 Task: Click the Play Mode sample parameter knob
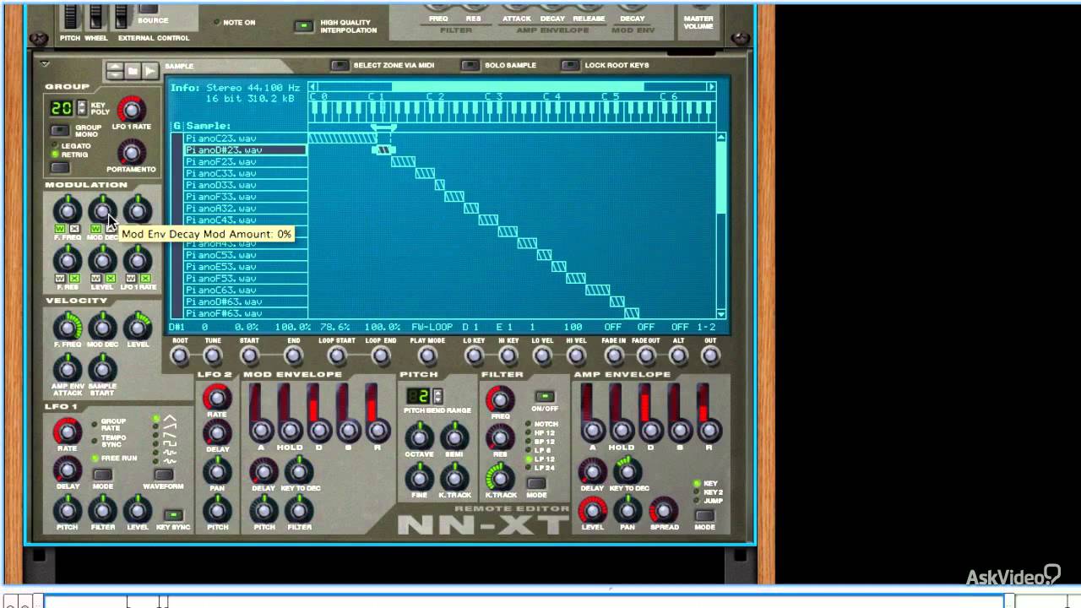click(x=427, y=356)
